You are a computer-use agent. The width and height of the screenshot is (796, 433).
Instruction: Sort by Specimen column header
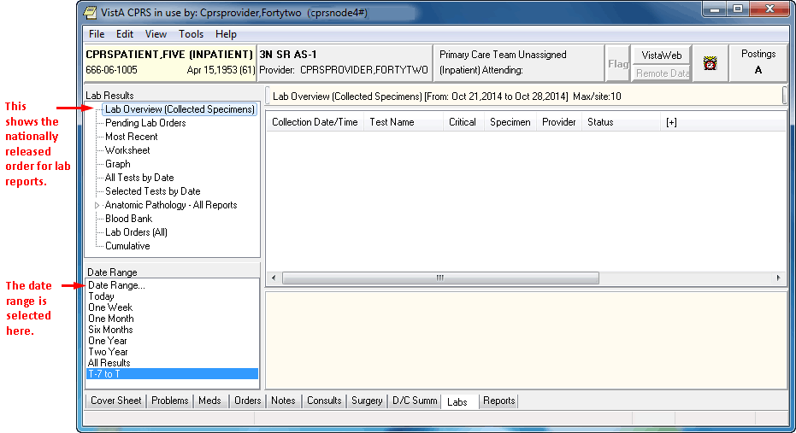510,122
